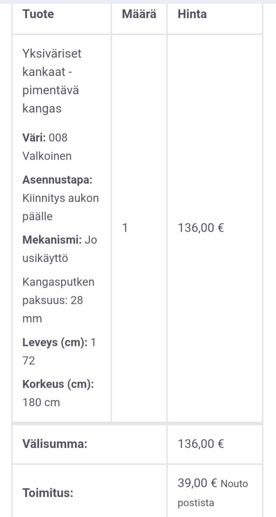
Task: Click the Välisumma label
Action: 55,444
